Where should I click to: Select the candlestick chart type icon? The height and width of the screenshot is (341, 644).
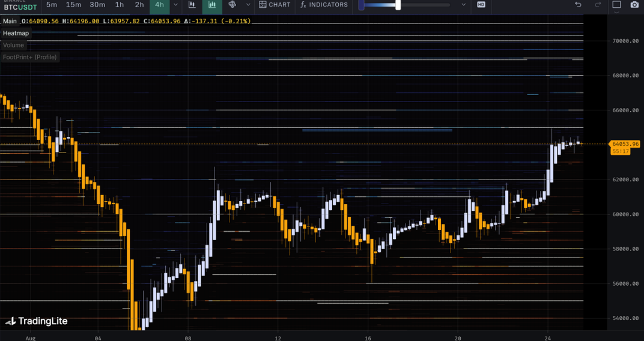pyautogui.click(x=192, y=5)
